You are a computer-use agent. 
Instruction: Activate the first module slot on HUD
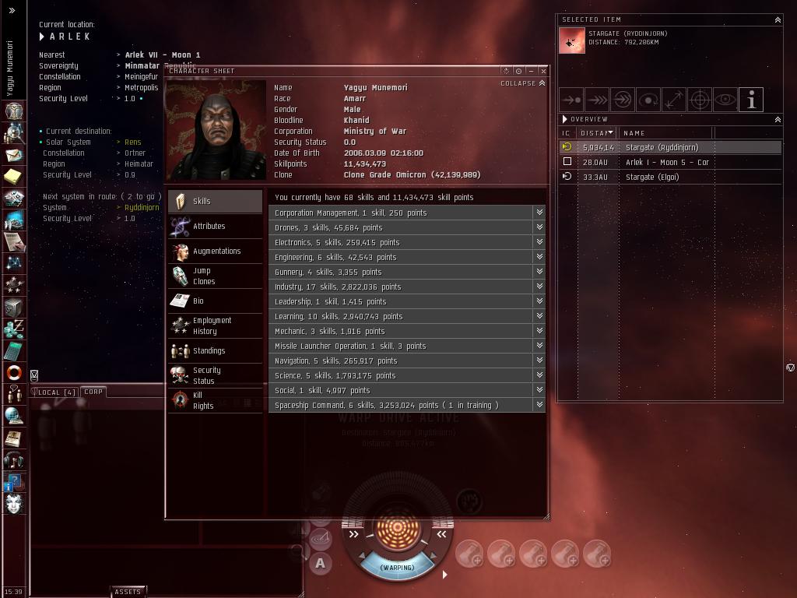coord(469,554)
